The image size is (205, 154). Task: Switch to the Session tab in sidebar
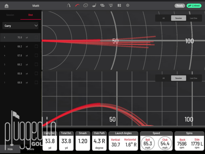(10, 15)
